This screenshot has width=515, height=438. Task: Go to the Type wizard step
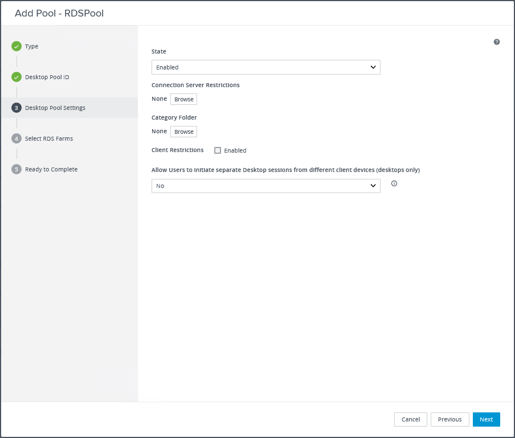click(x=32, y=46)
